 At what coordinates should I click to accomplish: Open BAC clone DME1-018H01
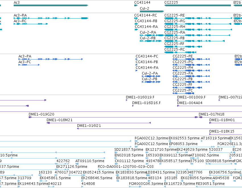[x=222, y=120]
